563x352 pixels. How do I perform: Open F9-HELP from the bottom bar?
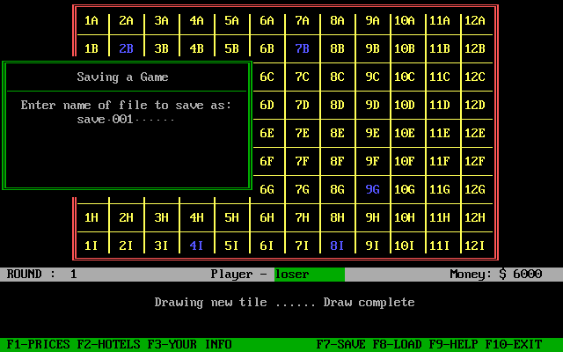click(454, 344)
